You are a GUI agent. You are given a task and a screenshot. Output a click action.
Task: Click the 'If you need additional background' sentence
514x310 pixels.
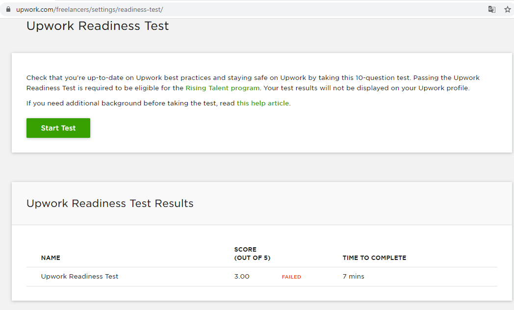158,103
